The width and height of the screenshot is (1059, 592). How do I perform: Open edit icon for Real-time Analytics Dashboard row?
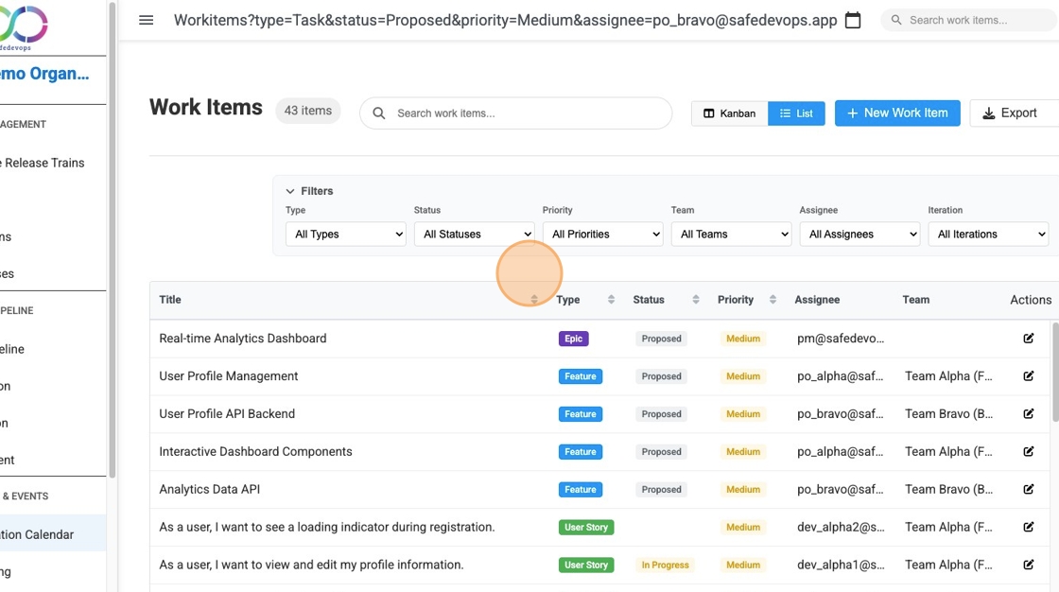1028,338
